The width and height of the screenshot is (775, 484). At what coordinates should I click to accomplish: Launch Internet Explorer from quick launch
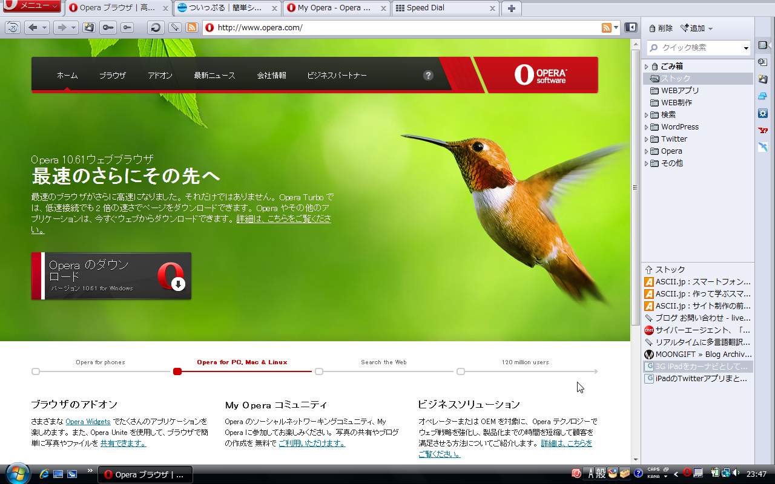pos(44,474)
